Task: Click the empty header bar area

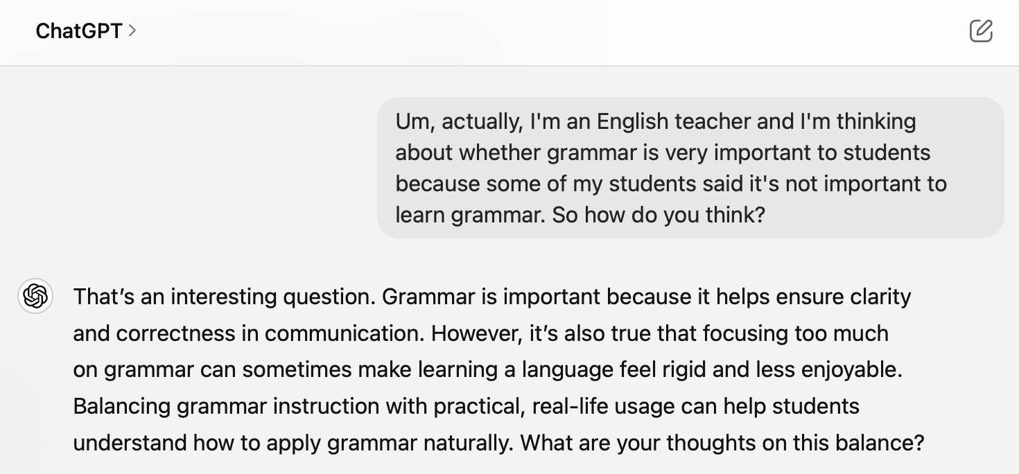Action: click(x=548, y=32)
